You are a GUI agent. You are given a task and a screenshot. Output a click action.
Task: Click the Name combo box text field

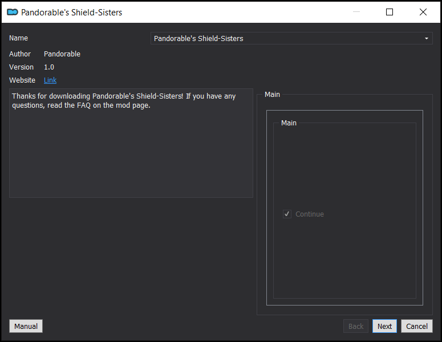[285, 39]
